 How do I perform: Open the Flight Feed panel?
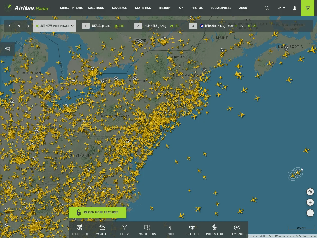click(x=80, y=230)
